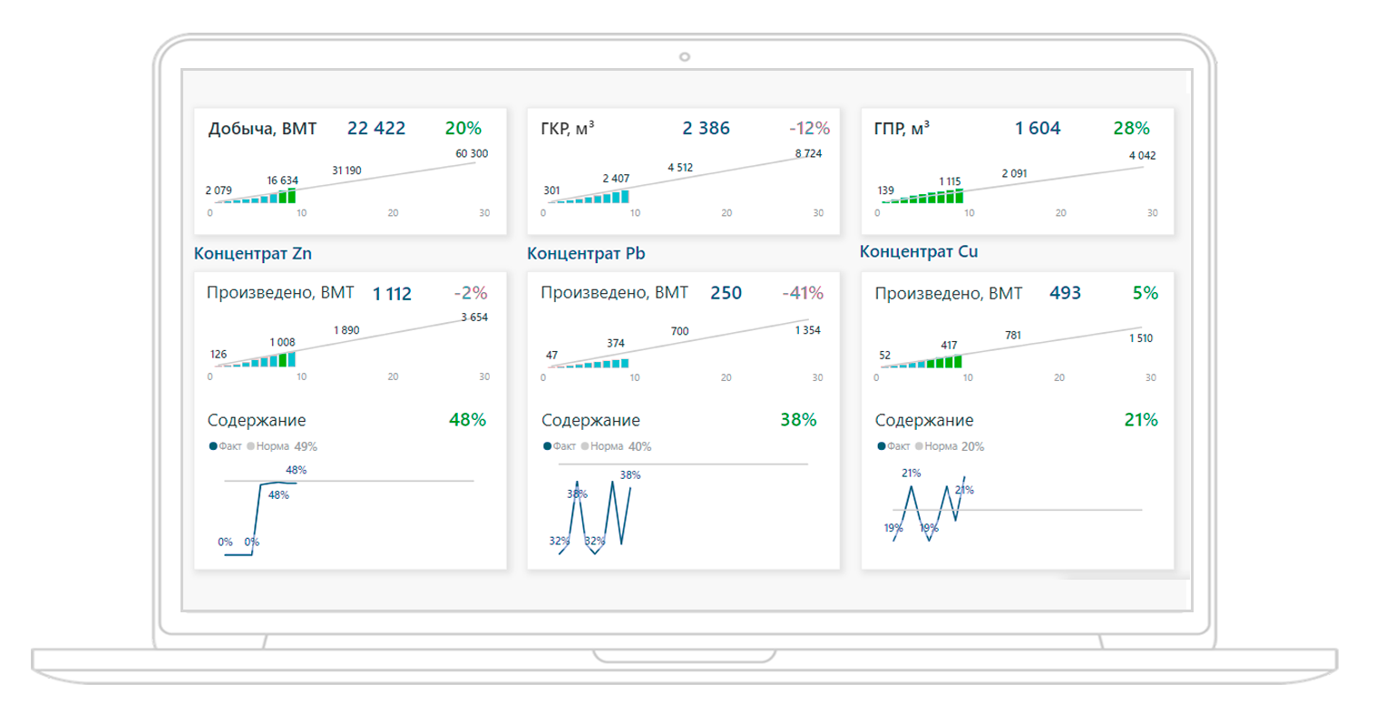
Task: Click the green 20% deviation in Добыча card
Action: pos(463,128)
